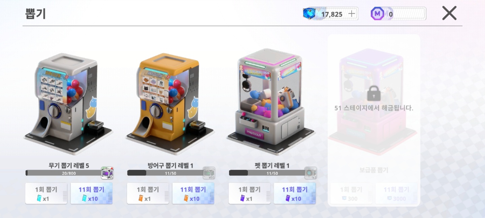This screenshot has width=485, height=218.
Task: Draw once on armor gacha (방어구)
Action: 148,193
